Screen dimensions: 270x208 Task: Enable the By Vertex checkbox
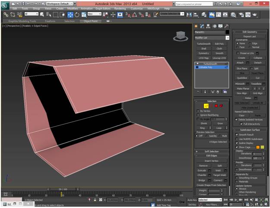(198, 111)
